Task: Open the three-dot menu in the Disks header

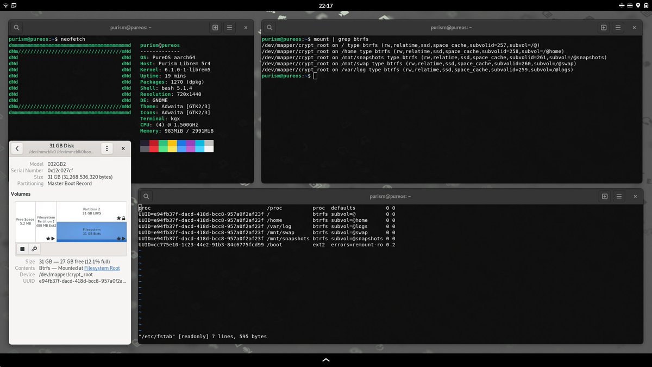Action: point(107,148)
